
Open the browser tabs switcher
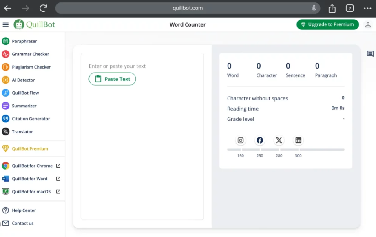[350, 9]
